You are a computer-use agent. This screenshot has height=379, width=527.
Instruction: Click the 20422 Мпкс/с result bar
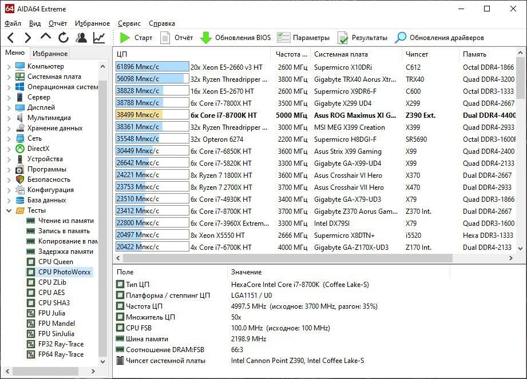point(152,247)
